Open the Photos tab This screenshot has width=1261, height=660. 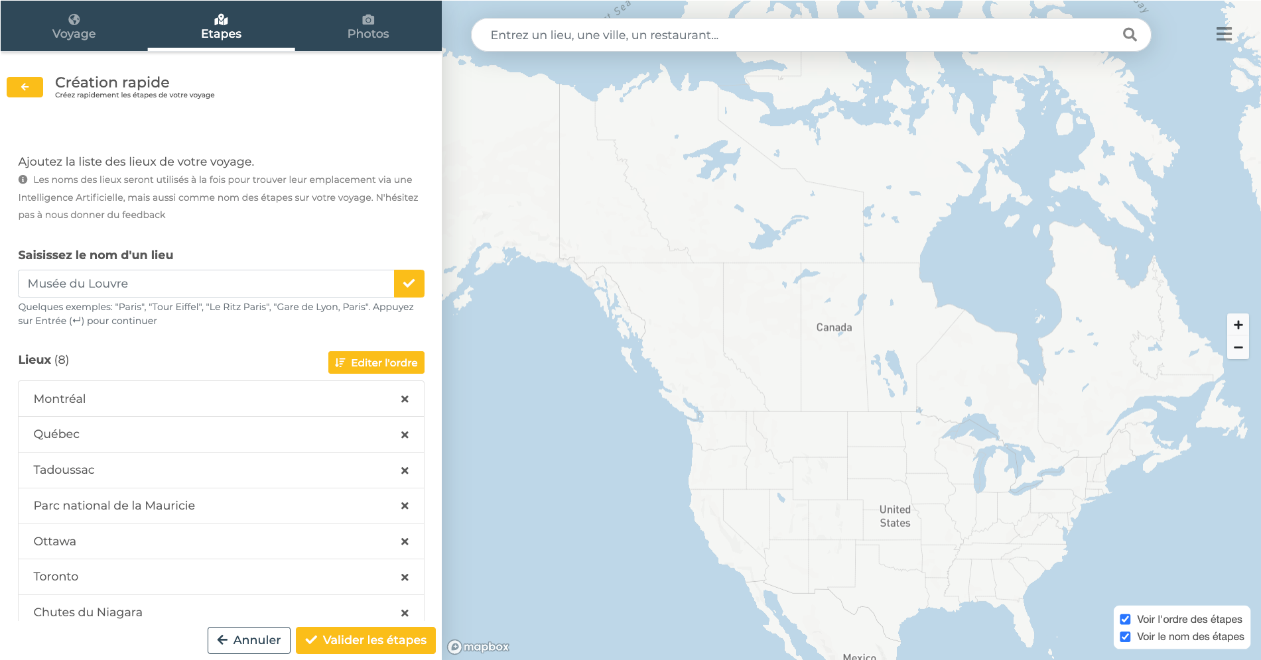tap(368, 27)
